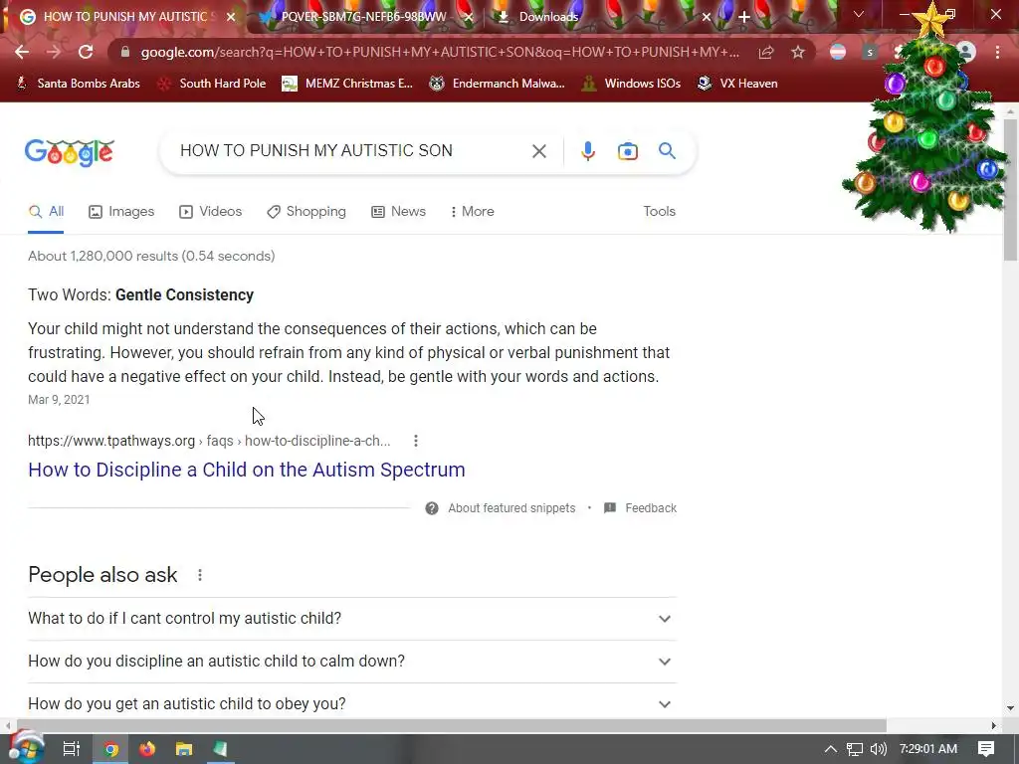The height and width of the screenshot is (764, 1019).
Task: Click the vertical scrollbar thumb
Action: [1010, 190]
